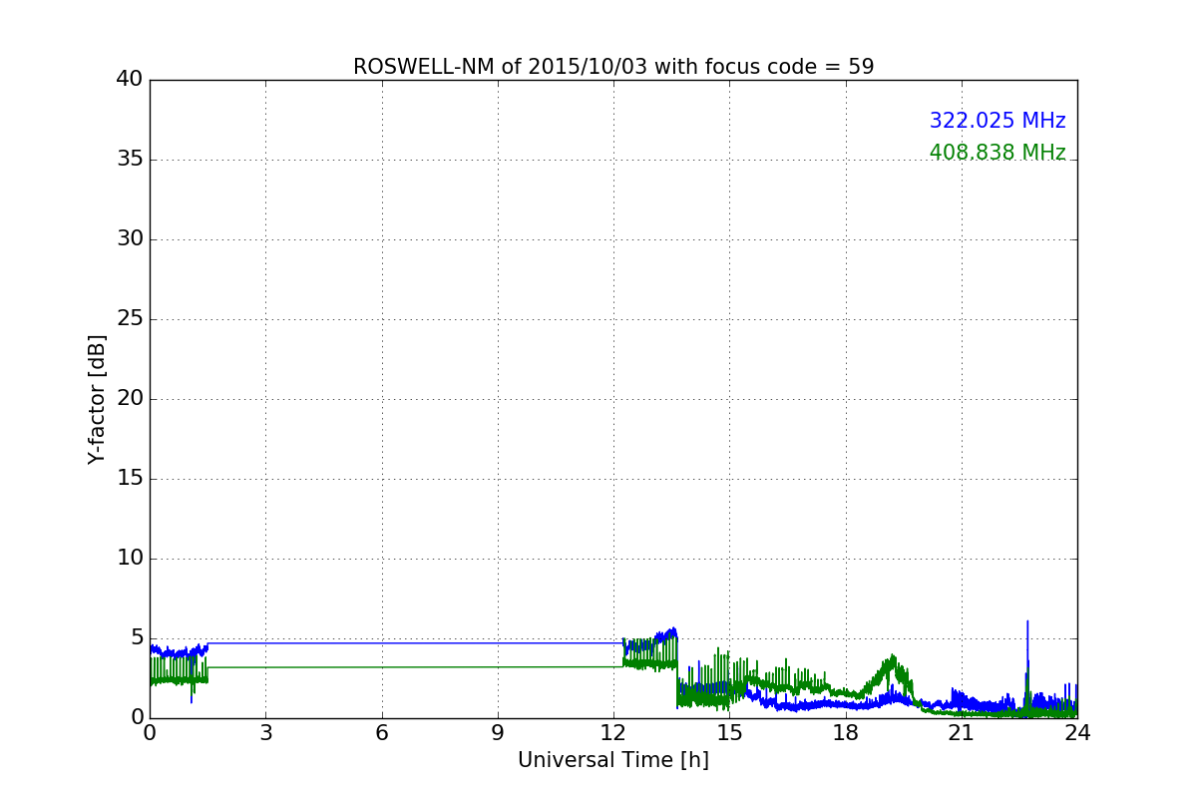Click y-axis tick label '20'

(130, 399)
